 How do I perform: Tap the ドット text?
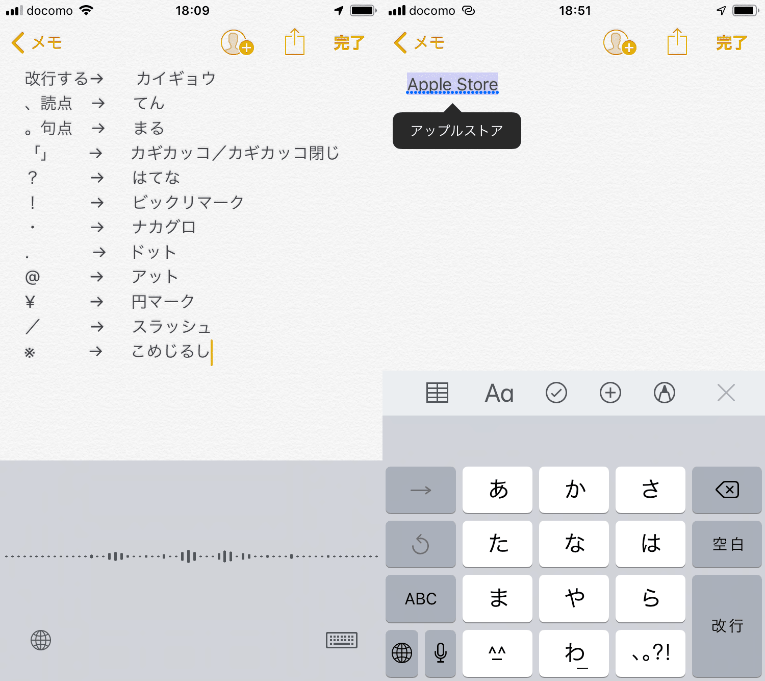click(x=154, y=252)
